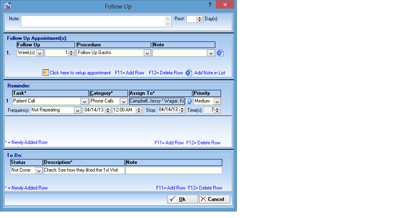Viewport: 398px width, 218px height.
Task: Click the IMS application icon in title bar
Action: pos(7,6)
